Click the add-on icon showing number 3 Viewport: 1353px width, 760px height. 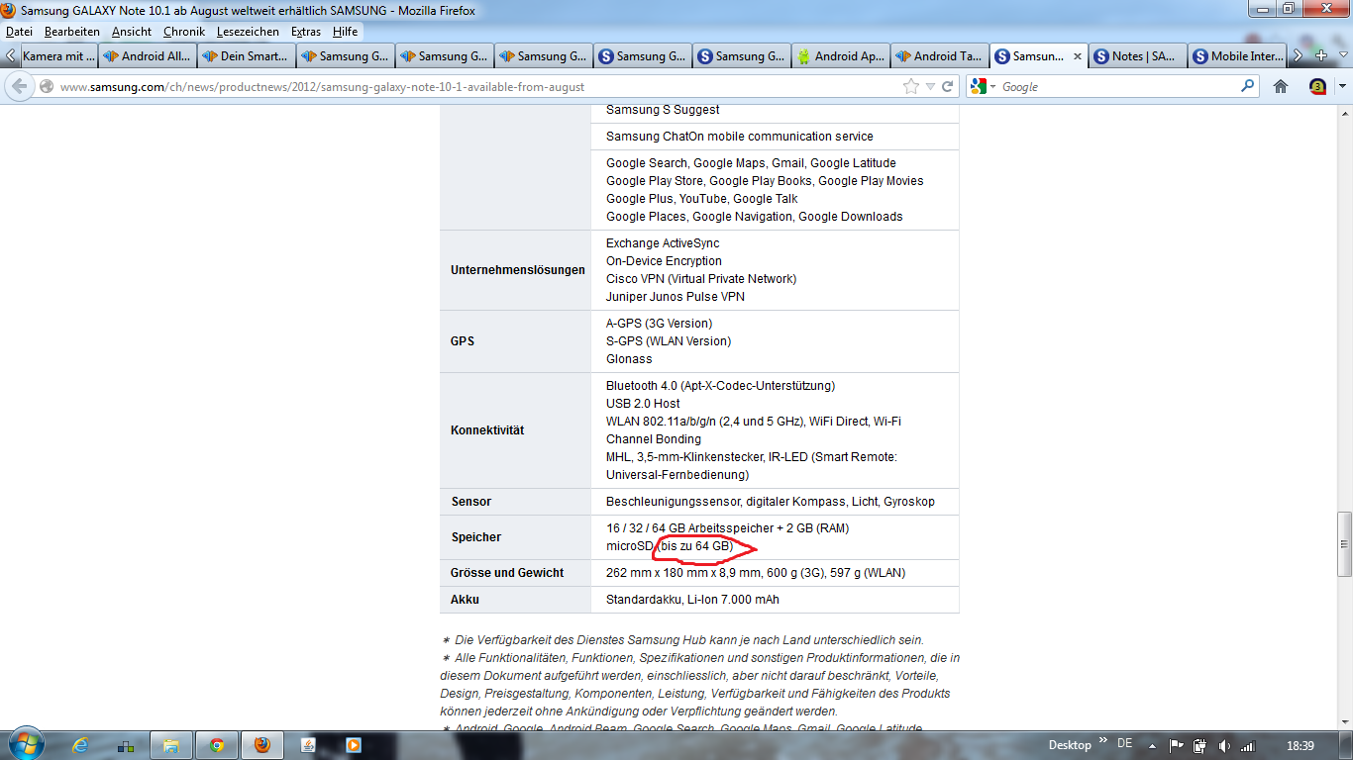click(x=1317, y=86)
